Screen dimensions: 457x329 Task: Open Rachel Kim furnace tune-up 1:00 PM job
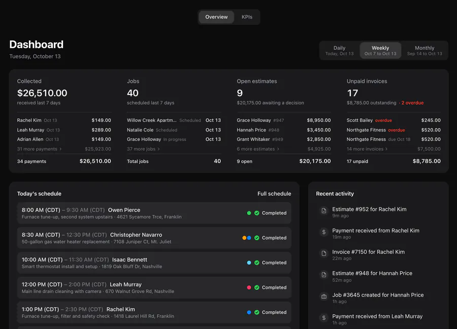tap(154, 312)
